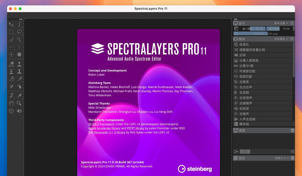Open the 去噪声 module
Viewport: 302px width, 176px height.
263,114
